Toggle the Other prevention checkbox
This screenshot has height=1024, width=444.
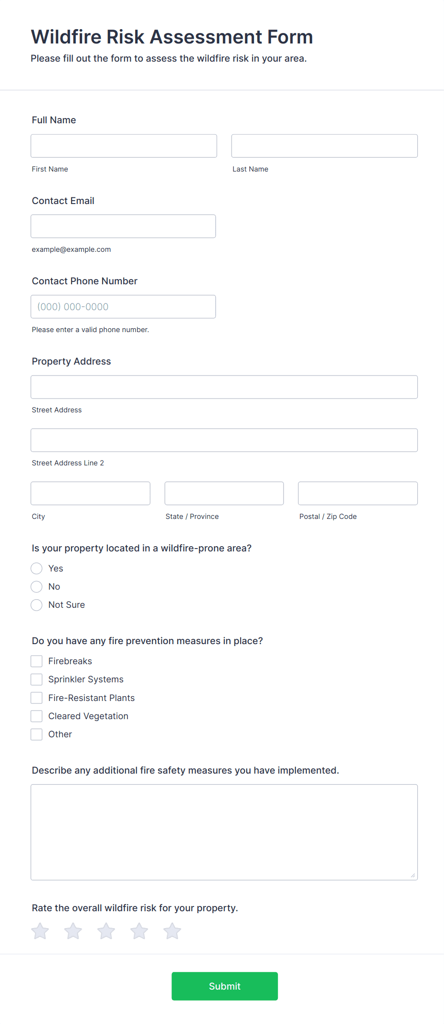(37, 734)
